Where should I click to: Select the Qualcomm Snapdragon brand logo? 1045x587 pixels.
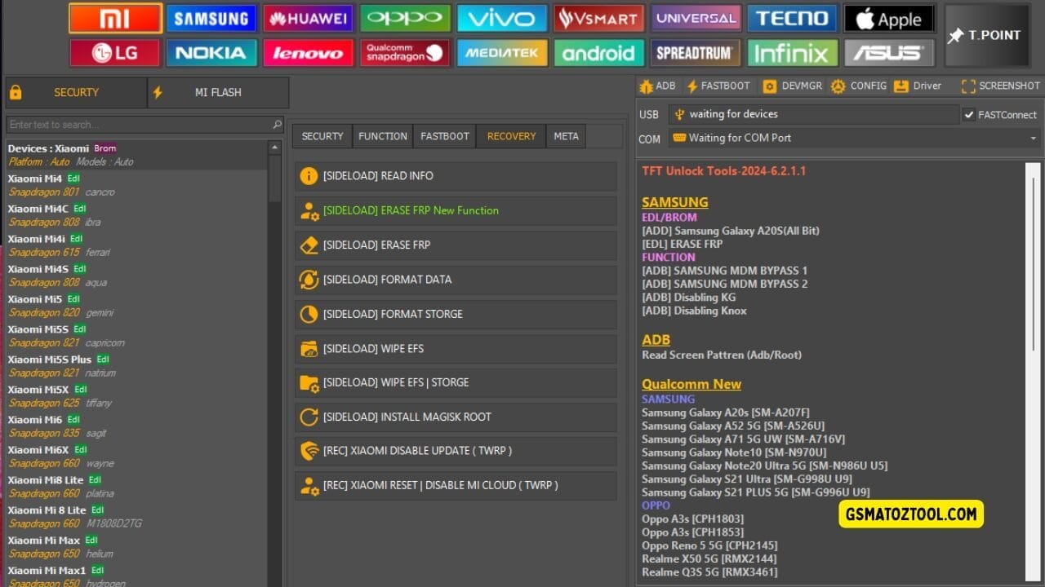pos(405,52)
